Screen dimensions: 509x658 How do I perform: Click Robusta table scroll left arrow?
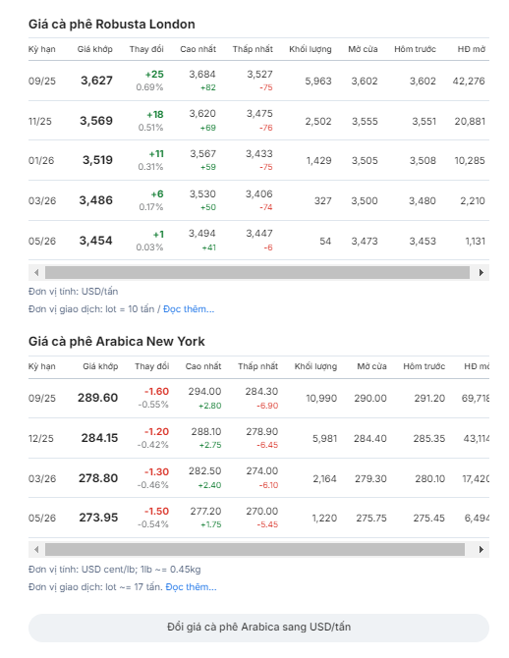pos(36,272)
